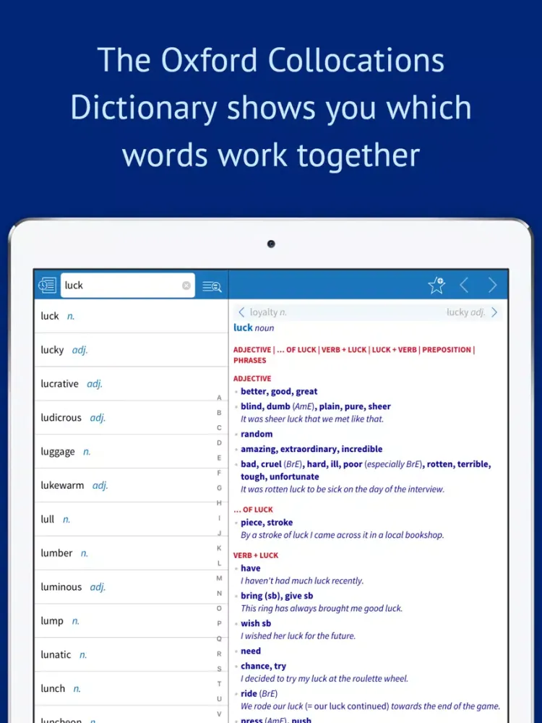Image resolution: width=542 pixels, height=723 pixels.
Task: Open next entry chevron beside lucky adj.
Action: pos(494,312)
